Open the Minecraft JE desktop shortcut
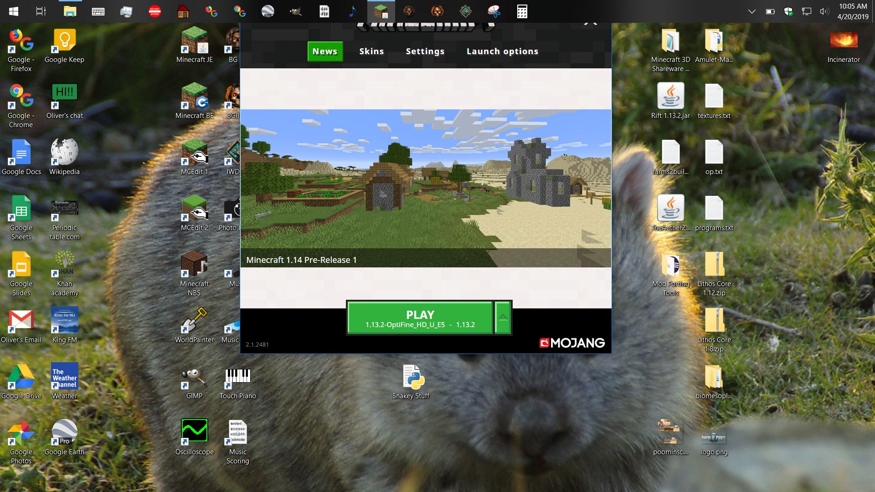Image resolution: width=875 pixels, height=492 pixels. (195, 41)
